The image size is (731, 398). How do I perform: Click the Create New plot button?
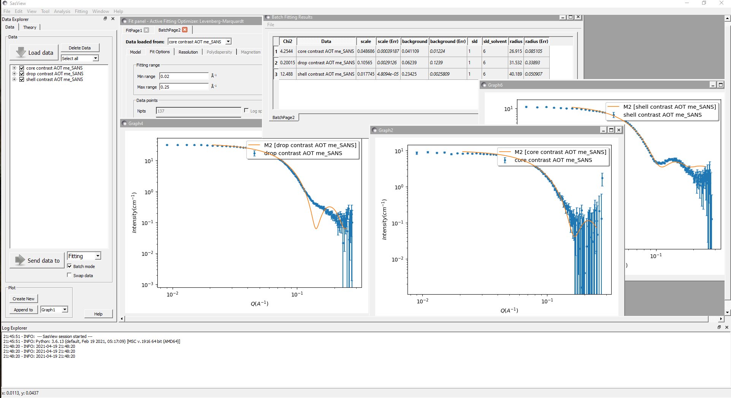click(x=23, y=298)
